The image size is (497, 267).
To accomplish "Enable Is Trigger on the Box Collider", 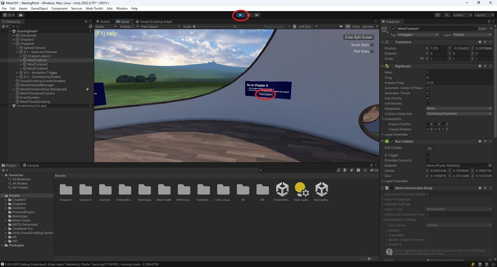I will (428, 155).
